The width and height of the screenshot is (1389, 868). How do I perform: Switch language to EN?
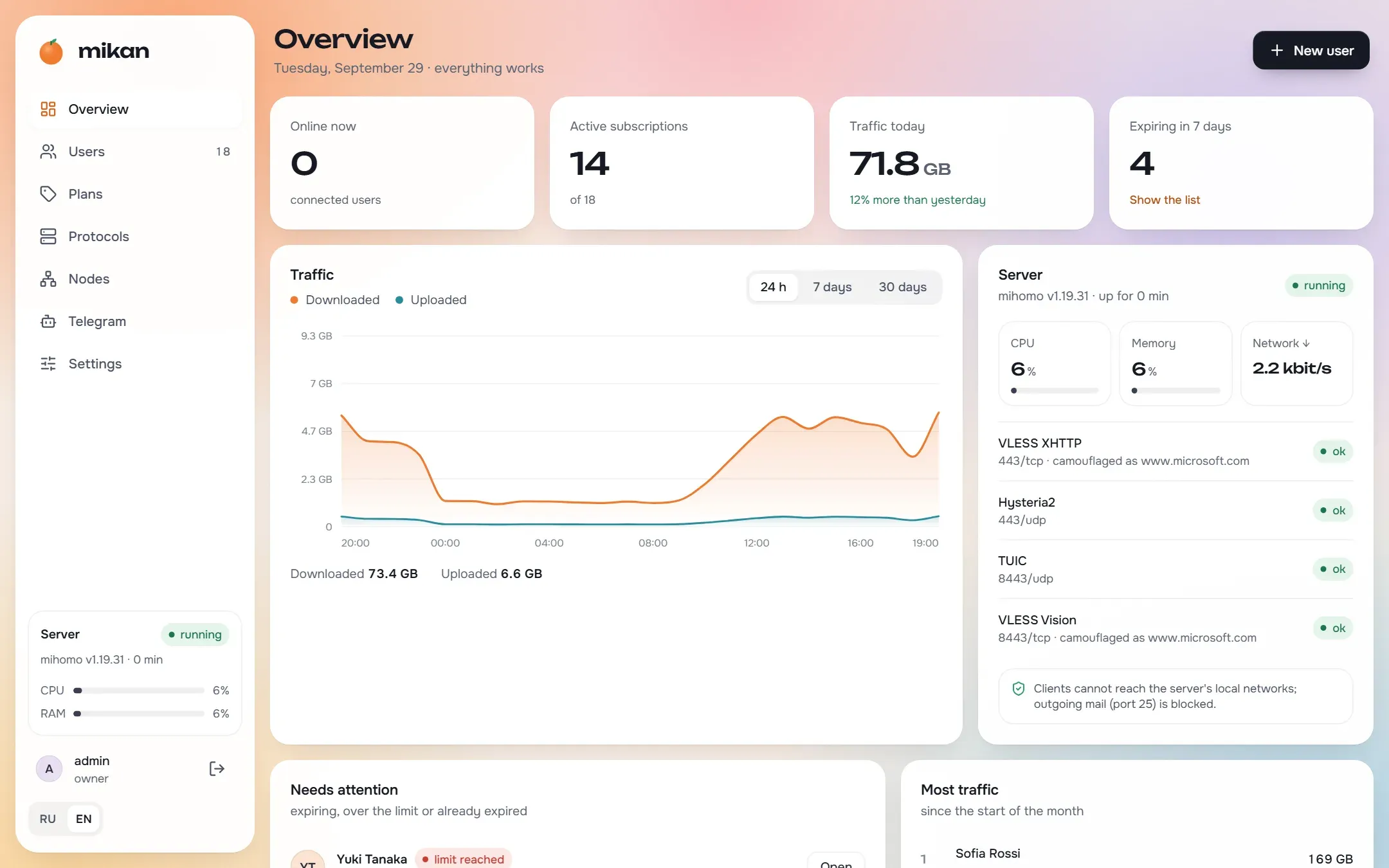tap(84, 818)
